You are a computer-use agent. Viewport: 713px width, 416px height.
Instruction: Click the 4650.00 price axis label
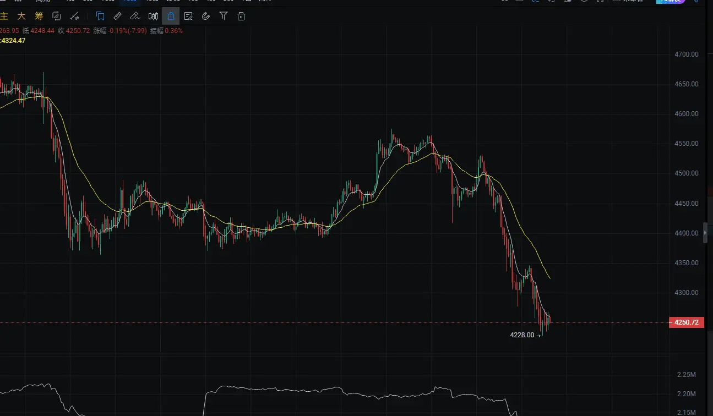click(686, 84)
